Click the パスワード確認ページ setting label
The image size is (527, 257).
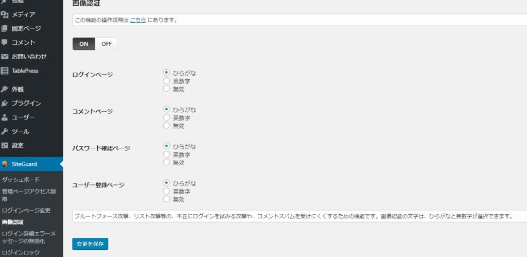(101, 148)
